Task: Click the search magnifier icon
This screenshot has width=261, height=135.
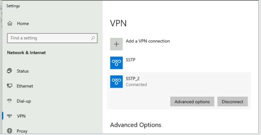Action: [93, 38]
